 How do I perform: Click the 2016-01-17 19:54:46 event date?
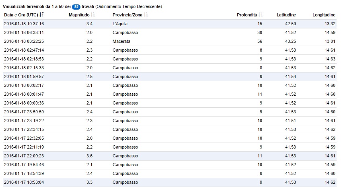pyautogui.click(x=24, y=165)
